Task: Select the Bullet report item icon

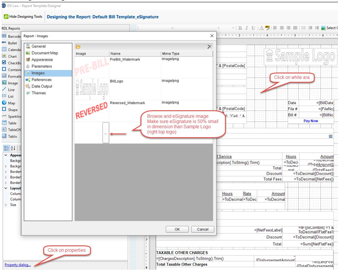Action: (4, 43)
